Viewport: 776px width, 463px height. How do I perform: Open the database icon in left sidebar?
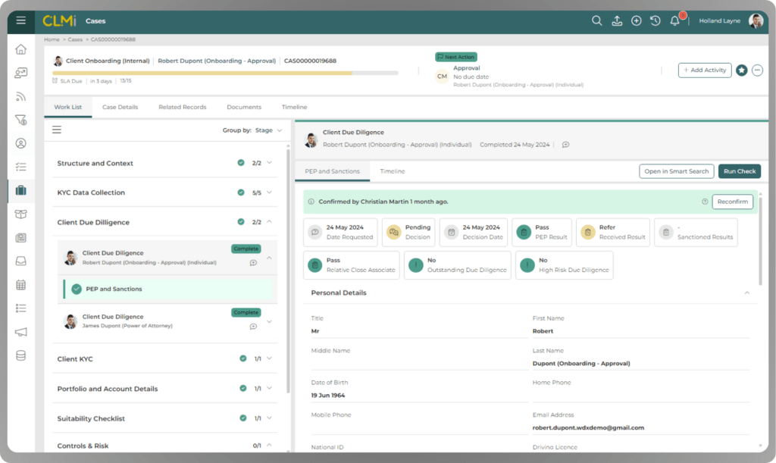[20, 355]
